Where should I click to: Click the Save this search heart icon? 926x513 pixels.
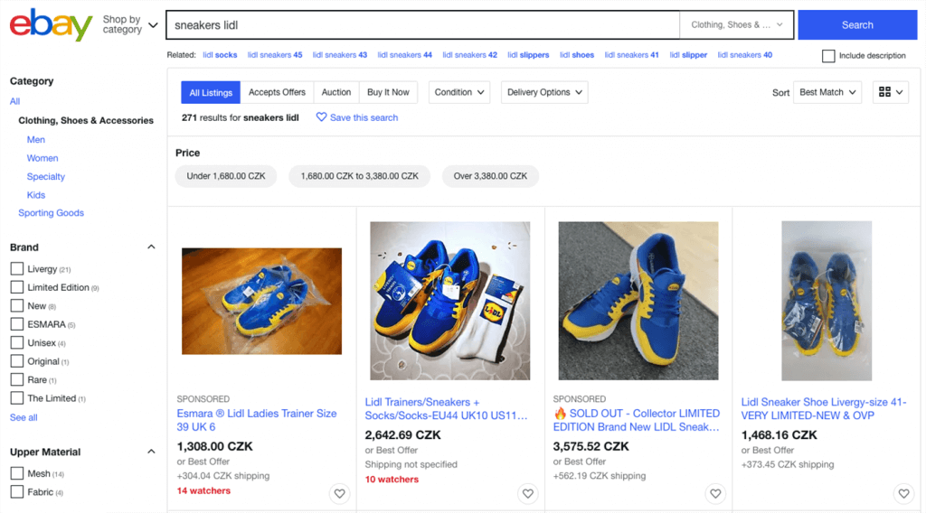(x=321, y=117)
